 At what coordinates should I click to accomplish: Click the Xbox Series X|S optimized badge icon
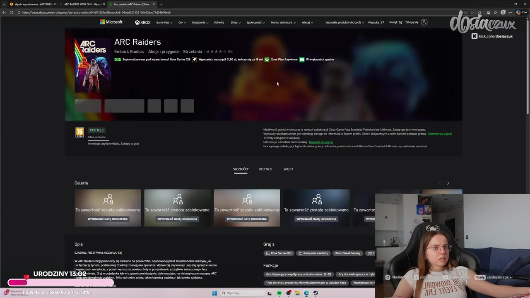(x=118, y=60)
